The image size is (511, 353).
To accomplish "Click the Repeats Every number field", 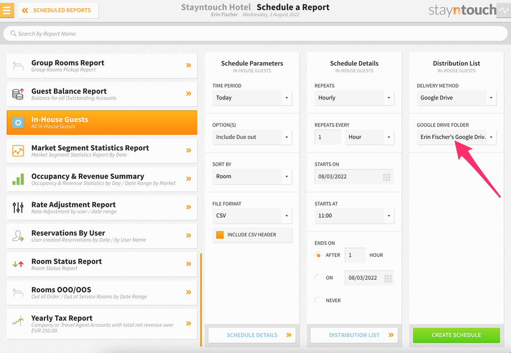I will (328, 137).
